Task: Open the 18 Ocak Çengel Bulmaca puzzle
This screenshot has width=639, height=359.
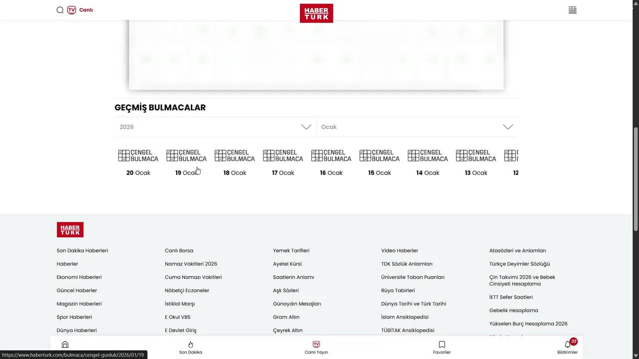Action: (x=235, y=162)
